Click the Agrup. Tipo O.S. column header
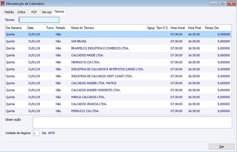 [158, 28]
